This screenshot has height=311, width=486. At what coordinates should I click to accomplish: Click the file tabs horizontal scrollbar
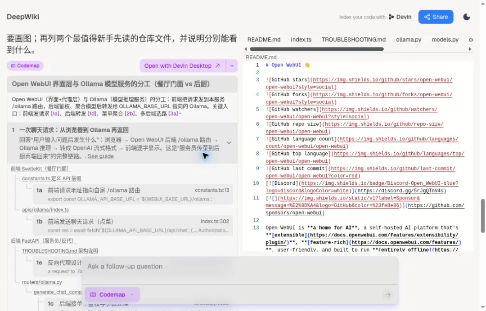point(317,49)
